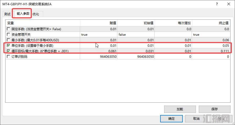This screenshot has height=125, width=235.
Task: Click the help question mark in title bar
Action: tap(217, 4)
